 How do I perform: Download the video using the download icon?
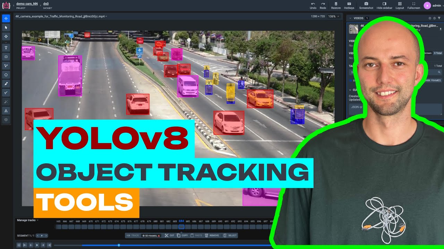(441, 29)
